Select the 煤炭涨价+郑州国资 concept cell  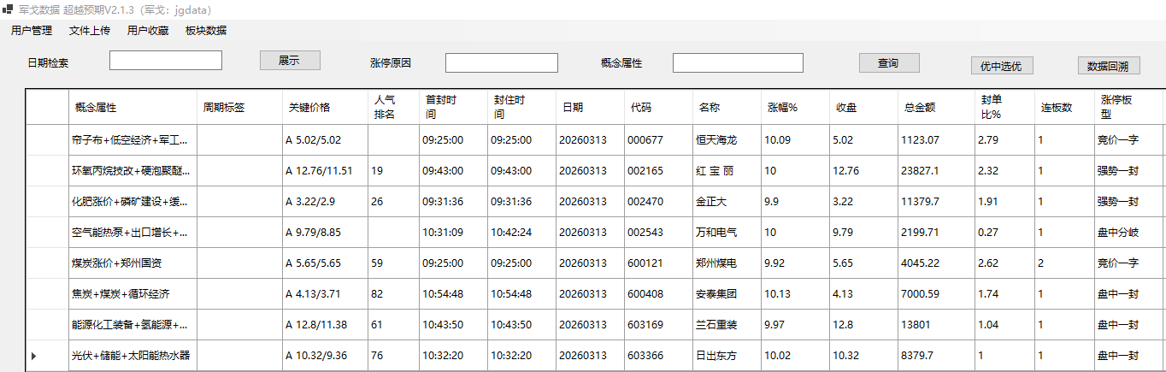point(132,263)
